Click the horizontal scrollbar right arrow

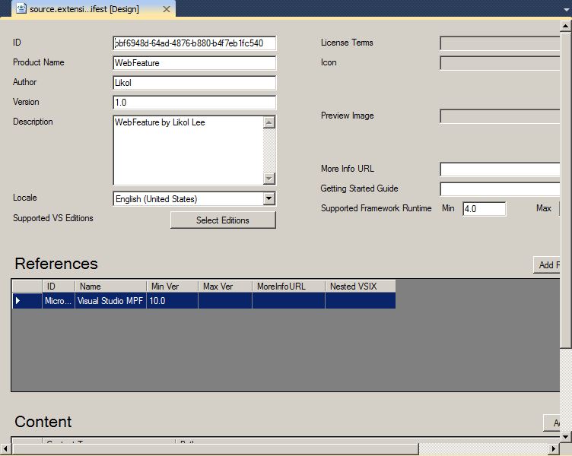554,448
